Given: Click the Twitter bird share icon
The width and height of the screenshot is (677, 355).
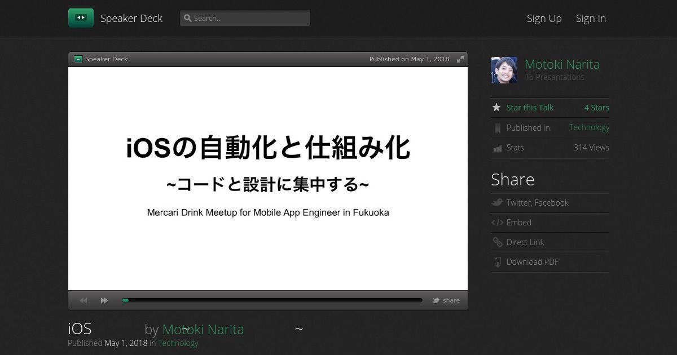Looking at the screenshot, I should tap(497, 202).
